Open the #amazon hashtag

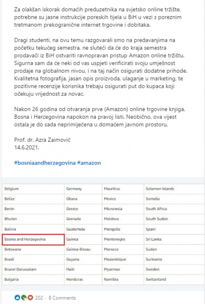89,163
